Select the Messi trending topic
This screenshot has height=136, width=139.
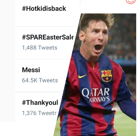click(31, 70)
